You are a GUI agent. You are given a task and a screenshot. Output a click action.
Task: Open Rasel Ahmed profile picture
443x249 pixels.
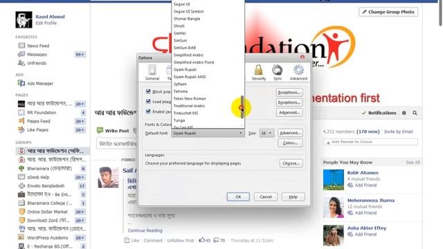tap(24, 19)
